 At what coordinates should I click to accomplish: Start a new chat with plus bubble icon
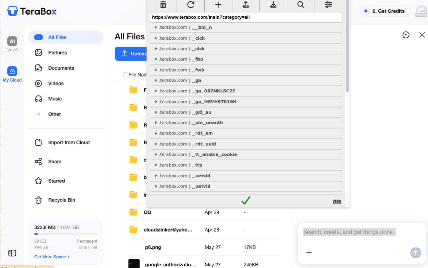click(x=406, y=35)
